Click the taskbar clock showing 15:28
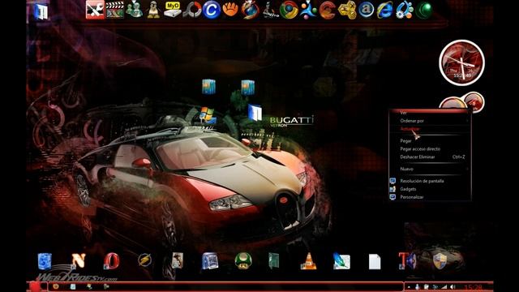Screen dimensions: 519x292 point(473,287)
